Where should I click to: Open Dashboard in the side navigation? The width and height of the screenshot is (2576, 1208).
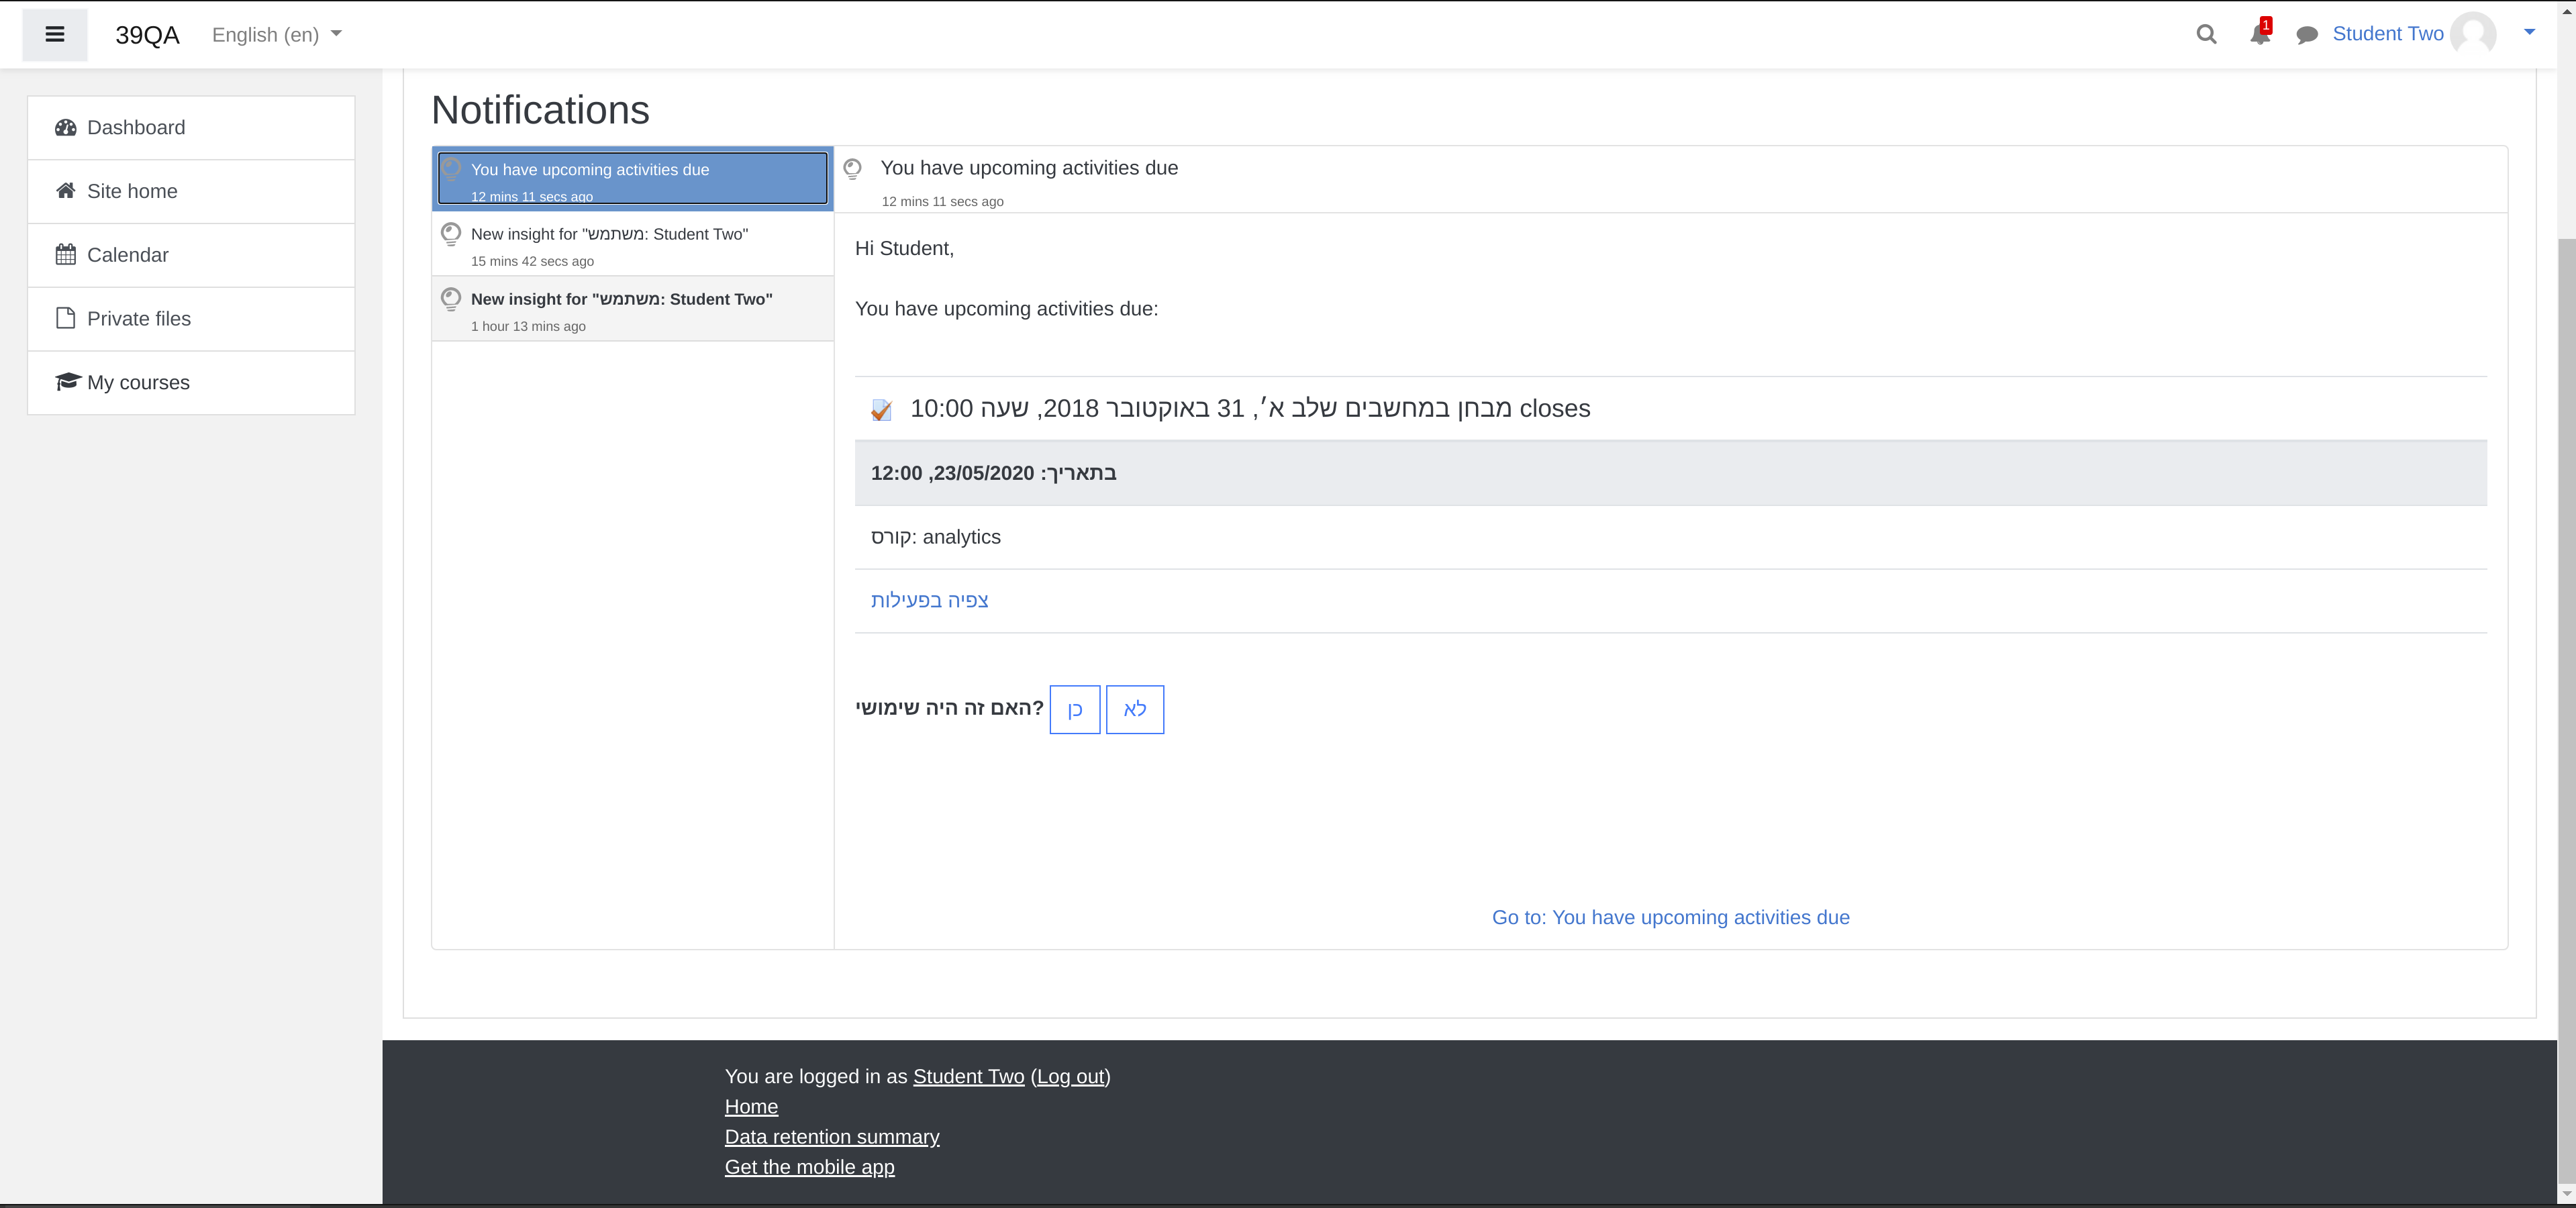coord(191,128)
